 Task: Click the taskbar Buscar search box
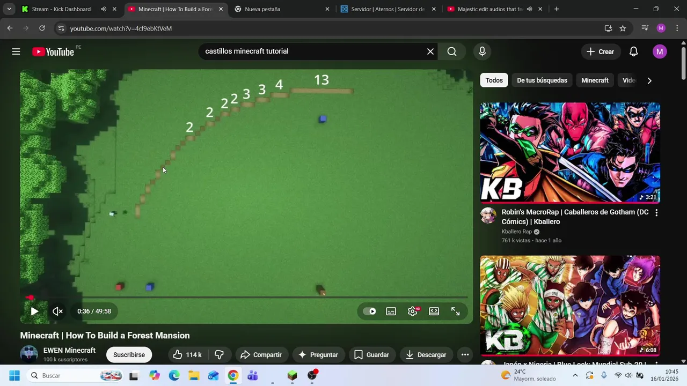75,375
